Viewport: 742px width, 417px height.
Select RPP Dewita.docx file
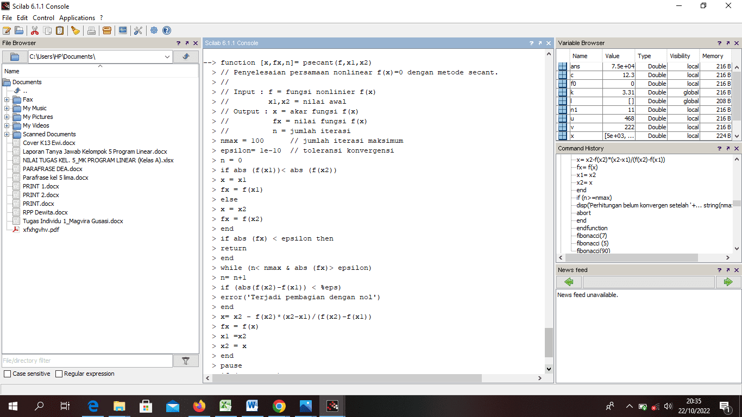point(45,212)
